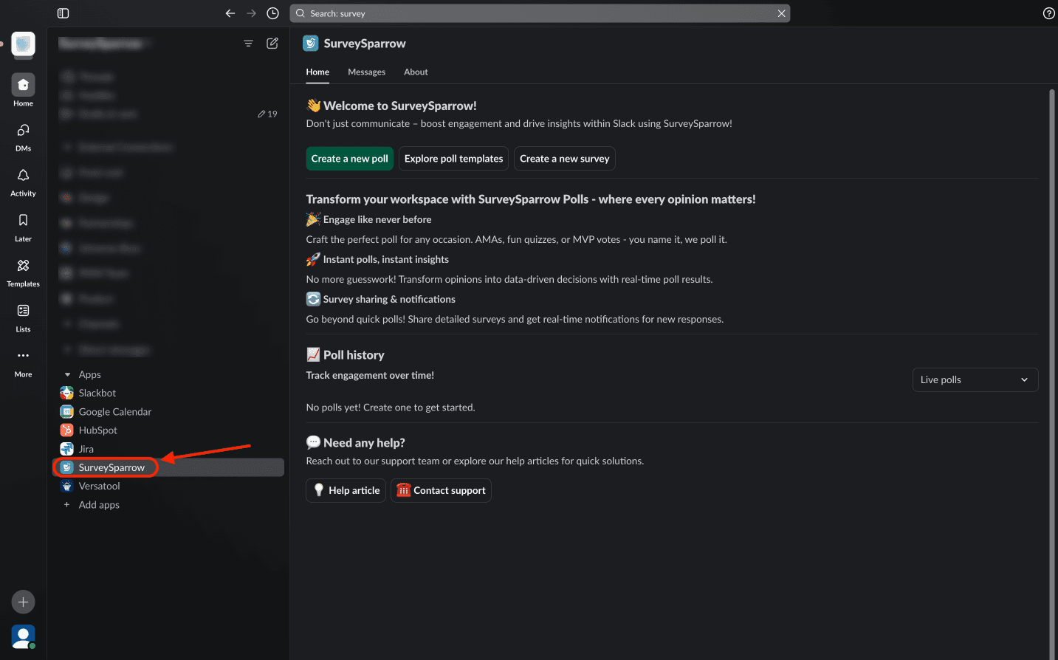The height and width of the screenshot is (660, 1058).
Task: Toggle the sidebar panel icon
Action: [63, 13]
